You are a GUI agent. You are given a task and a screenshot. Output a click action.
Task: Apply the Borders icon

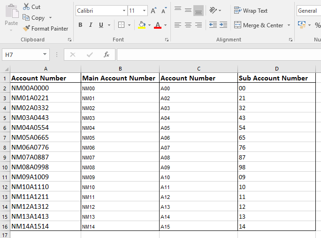[x=122, y=25]
